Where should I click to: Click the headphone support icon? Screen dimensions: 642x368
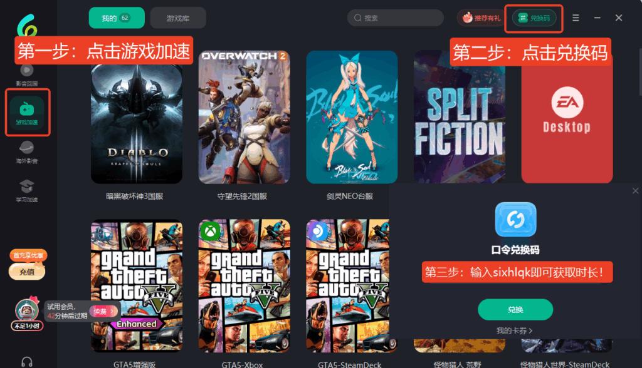click(x=27, y=362)
